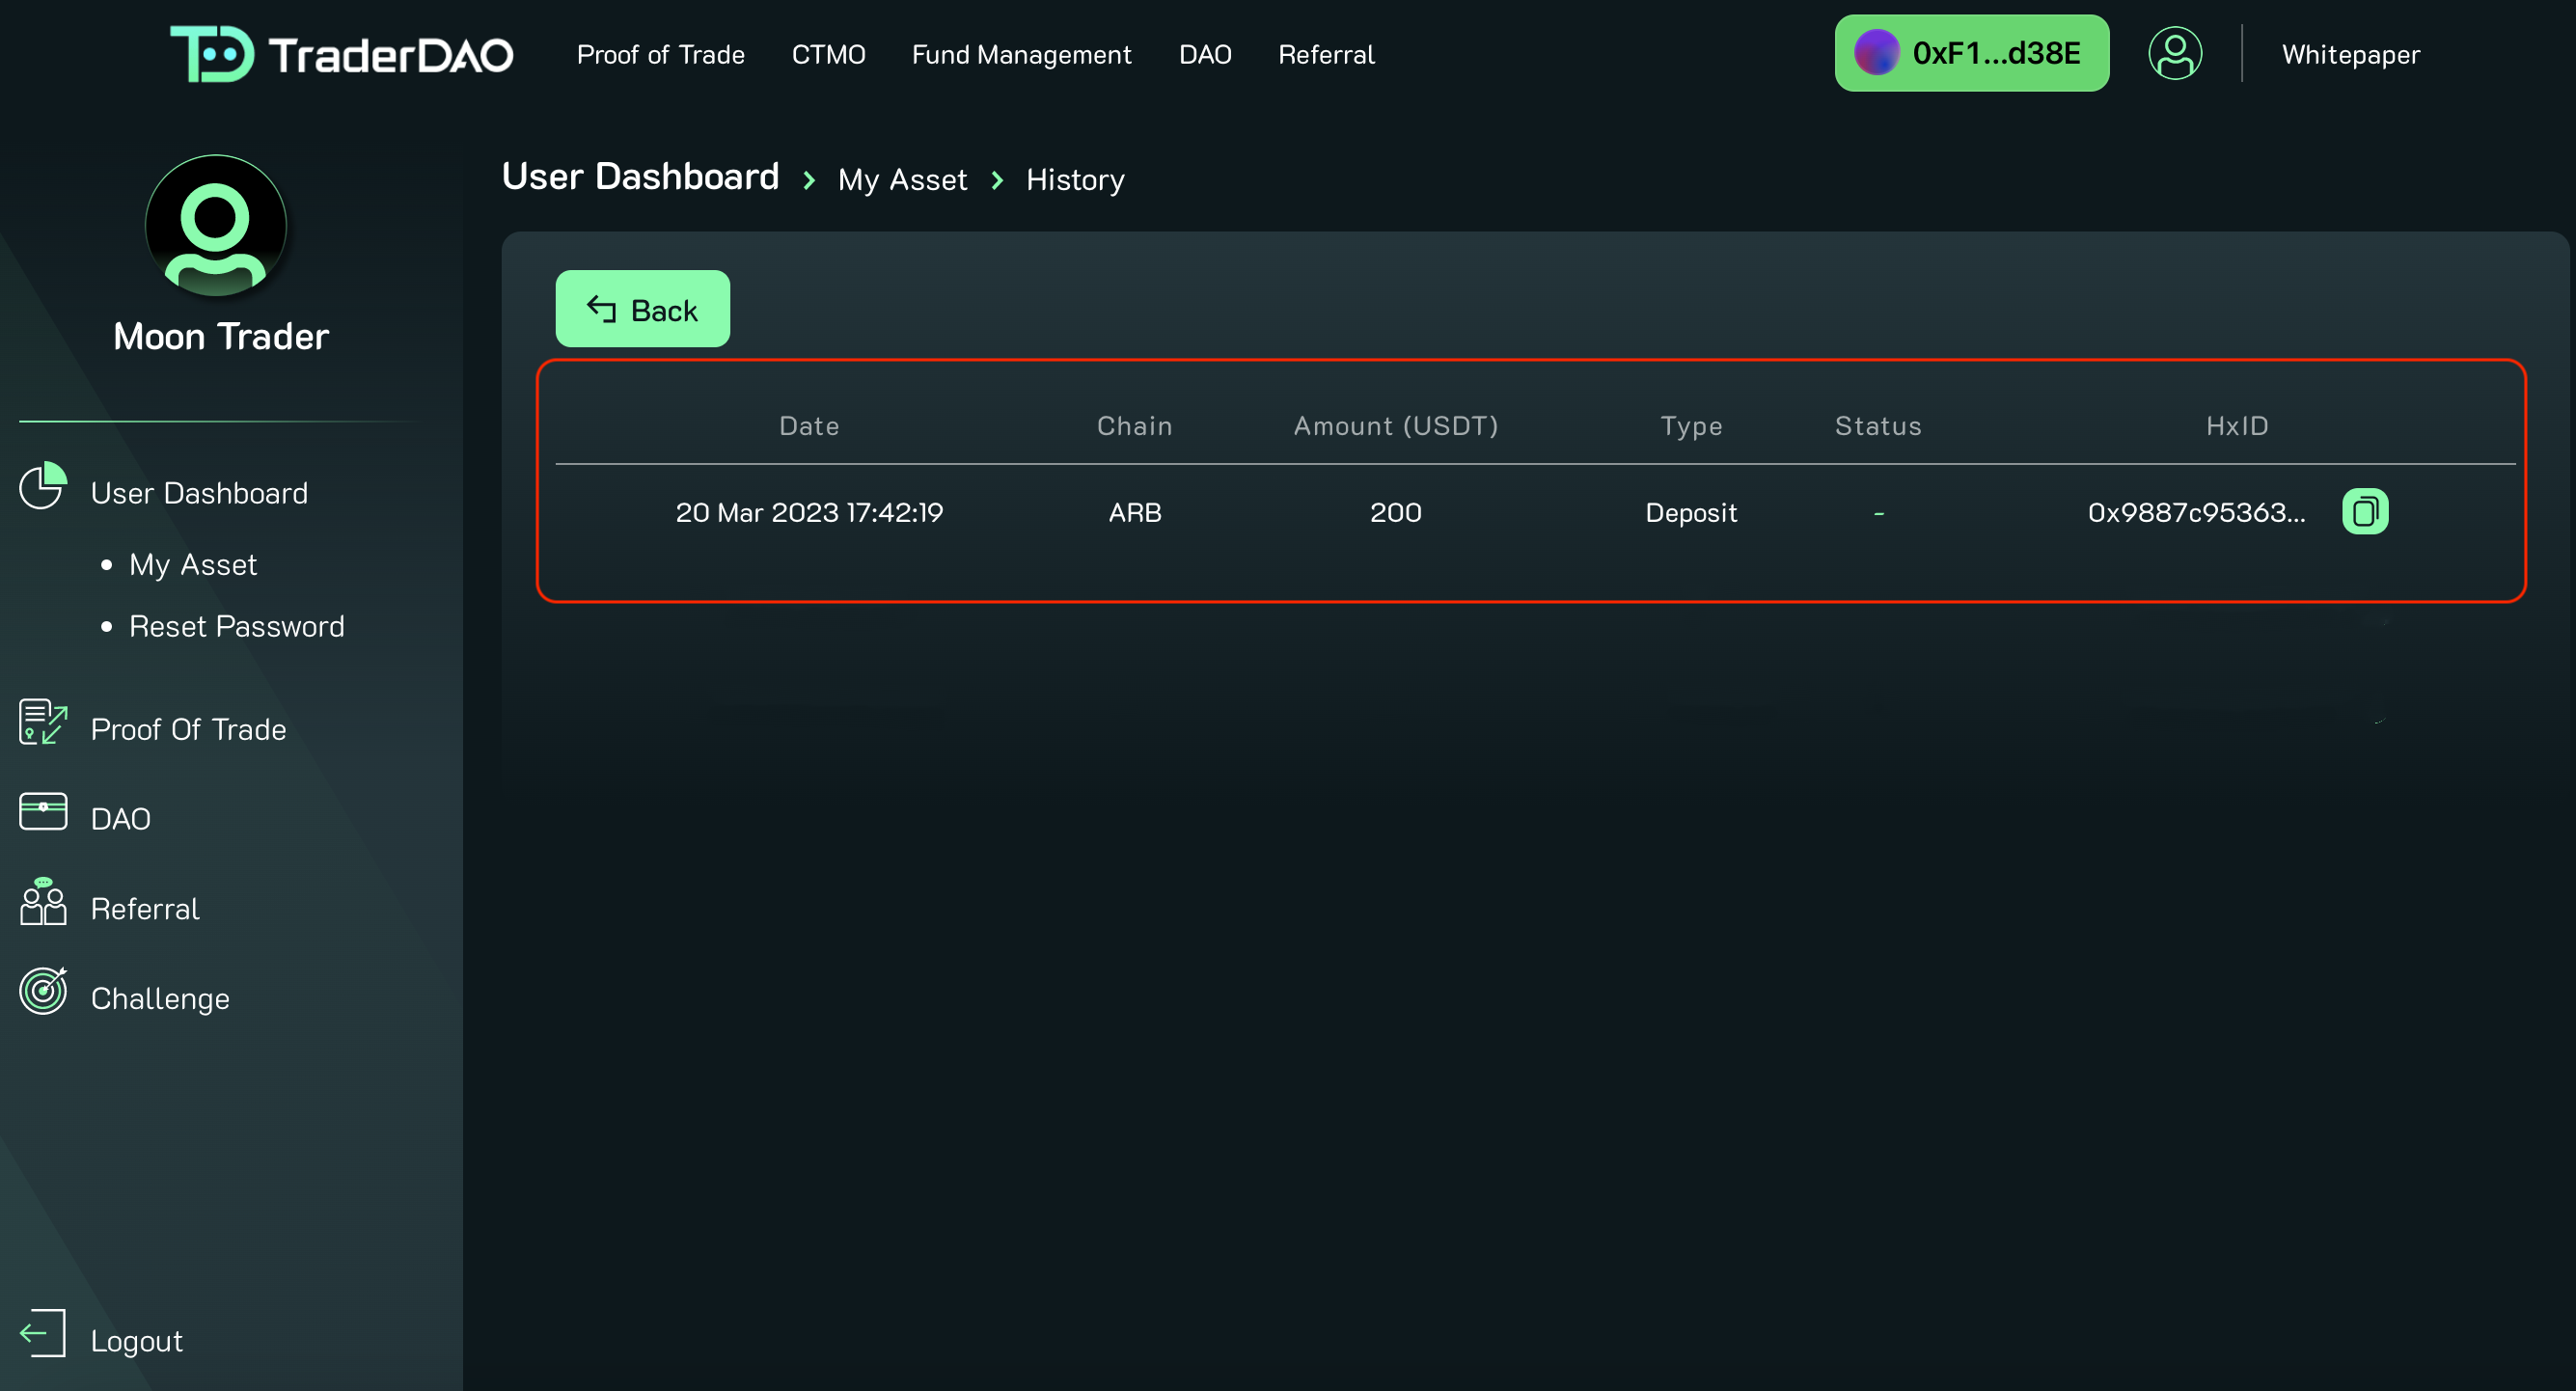Click My Asset in the breadcrumb
Image resolution: width=2576 pixels, height=1391 pixels.
coord(902,180)
